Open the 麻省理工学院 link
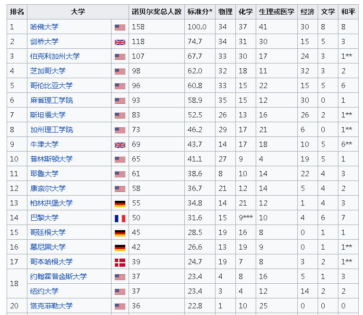Screen dimensions: 363x315 coord(52,100)
